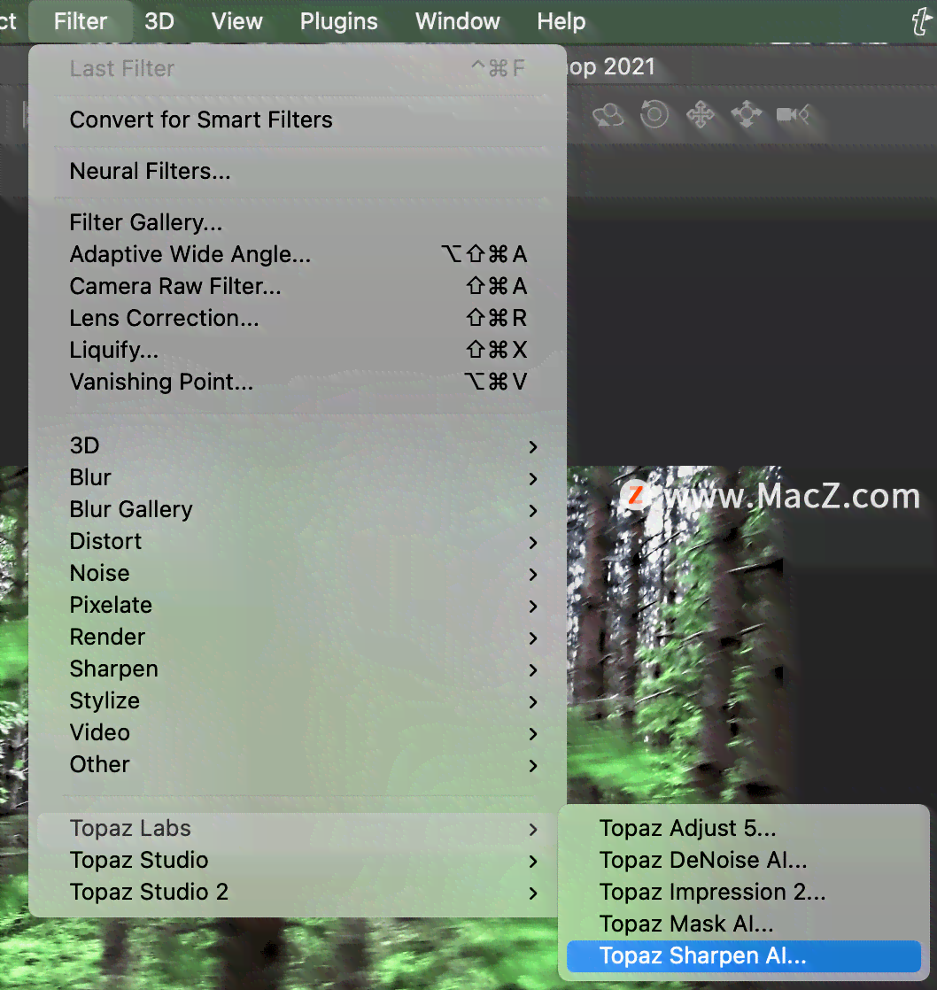The image size is (937, 990).
Task: Launch Topaz Sharpen AI plugin
Action: tap(744, 955)
